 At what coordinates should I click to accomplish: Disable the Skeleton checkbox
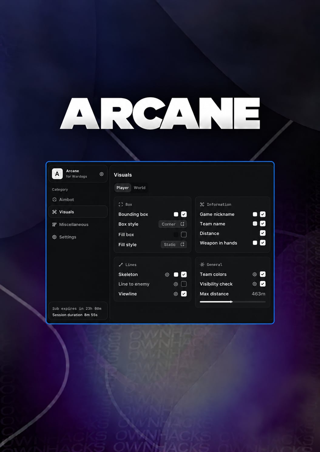point(184,275)
